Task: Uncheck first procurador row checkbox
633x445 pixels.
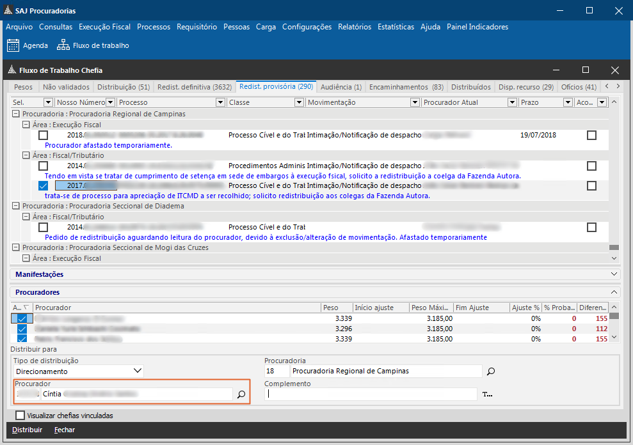Action: (x=22, y=318)
